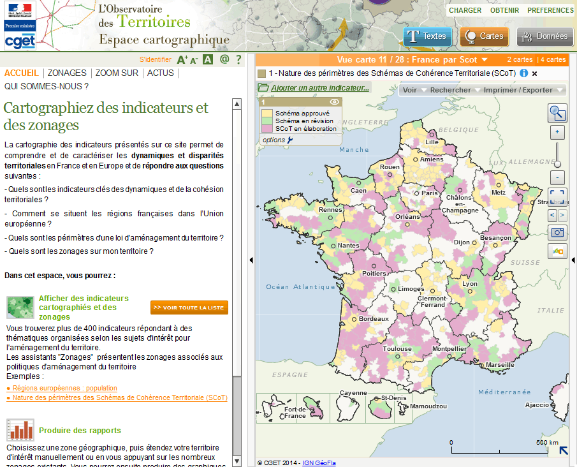The width and height of the screenshot is (577, 467).
Task: Open the Rechercher dropdown menu
Action: coord(455,90)
